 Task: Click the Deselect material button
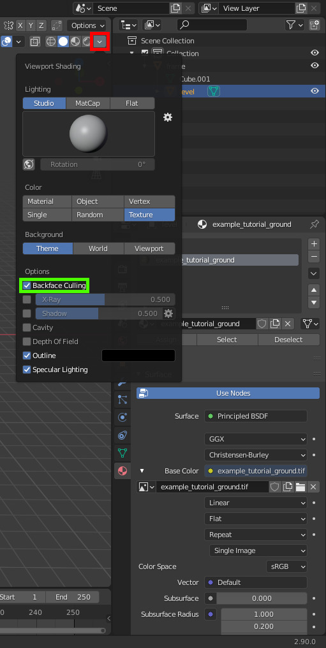point(289,340)
